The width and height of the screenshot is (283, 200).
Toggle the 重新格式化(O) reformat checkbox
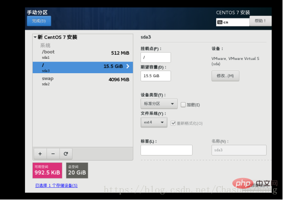coord(173,123)
